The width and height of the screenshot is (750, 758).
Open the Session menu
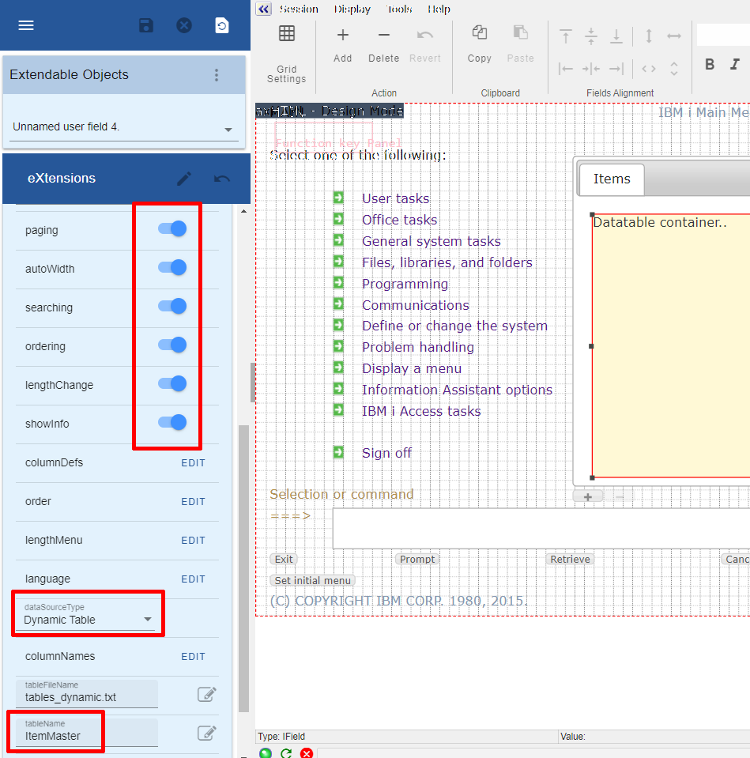[299, 9]
